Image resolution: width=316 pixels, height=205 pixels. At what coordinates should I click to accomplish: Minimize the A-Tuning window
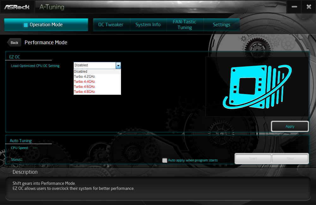click(294, 7)
